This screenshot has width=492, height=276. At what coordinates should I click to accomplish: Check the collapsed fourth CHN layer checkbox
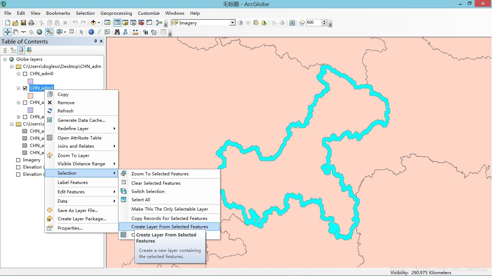pos(25,117)
